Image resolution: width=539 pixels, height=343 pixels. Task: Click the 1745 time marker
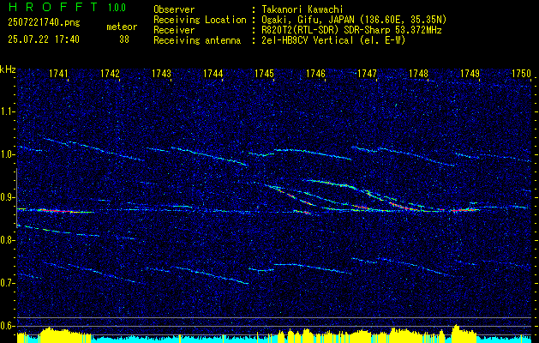[x=264, y=74]
